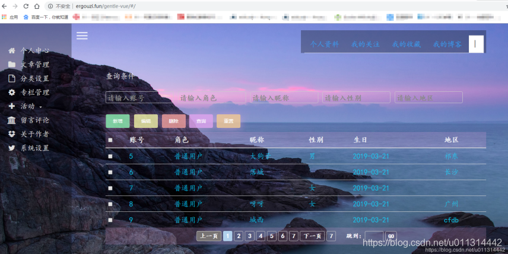Viewport: 508px width, 254px height.
Task: Open 系统设置 in the sidebar
Action: point(35,148)
